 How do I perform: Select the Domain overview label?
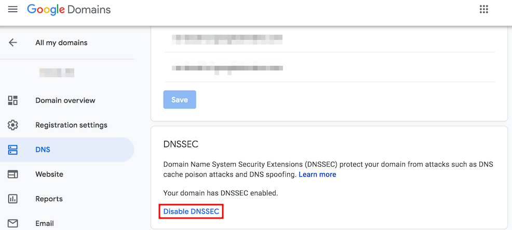coord(65,100)
